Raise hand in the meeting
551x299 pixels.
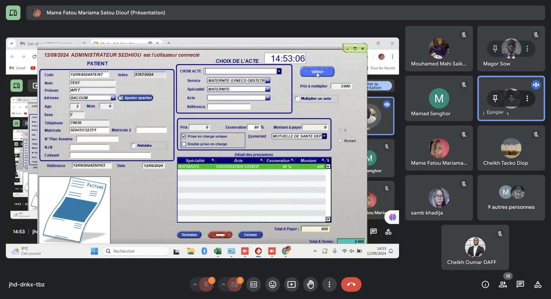pos(310,284)
